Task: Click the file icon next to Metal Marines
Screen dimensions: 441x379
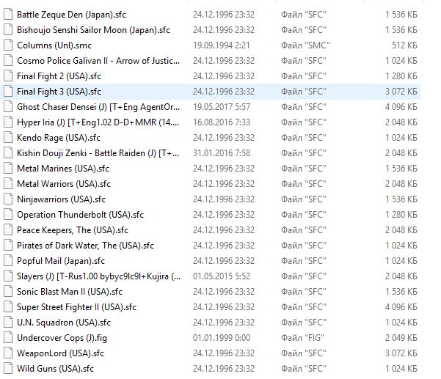Action: click(x=8, y=169)
